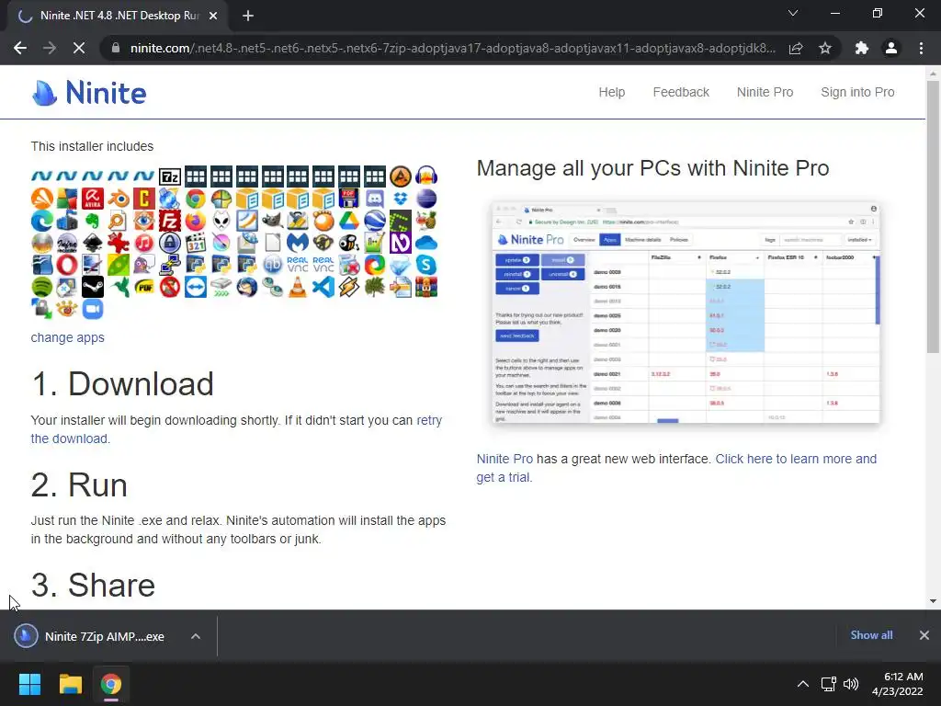Stop loading the page
941x706 pixels.
79,48
